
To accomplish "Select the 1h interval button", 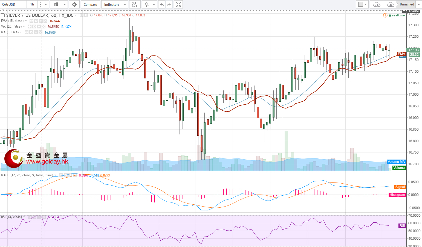I will point(32,4).
